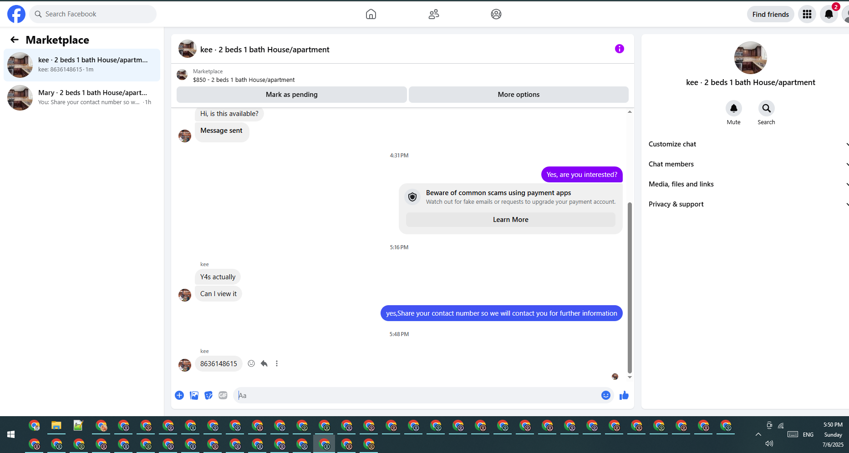
Task: Select the "Yes, are you interested?" message
Action: [582, 175]
